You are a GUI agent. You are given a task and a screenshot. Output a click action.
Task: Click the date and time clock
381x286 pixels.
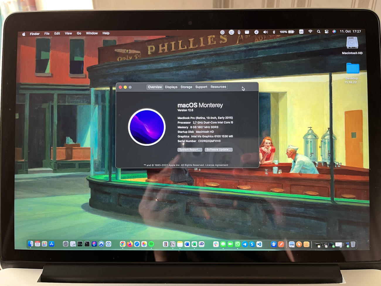(x=351, y=31)
